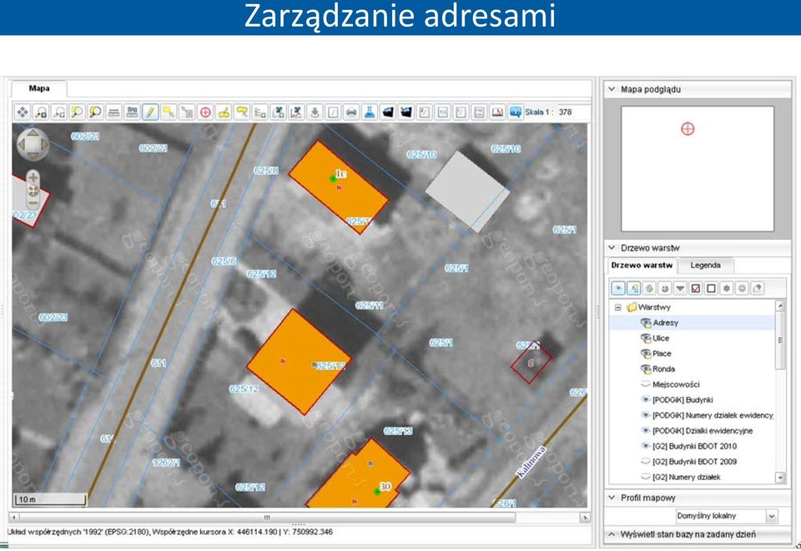Open the Domyślny lokalny profile dropdown
Screen dimensions: 801x551
pos(771,516)
